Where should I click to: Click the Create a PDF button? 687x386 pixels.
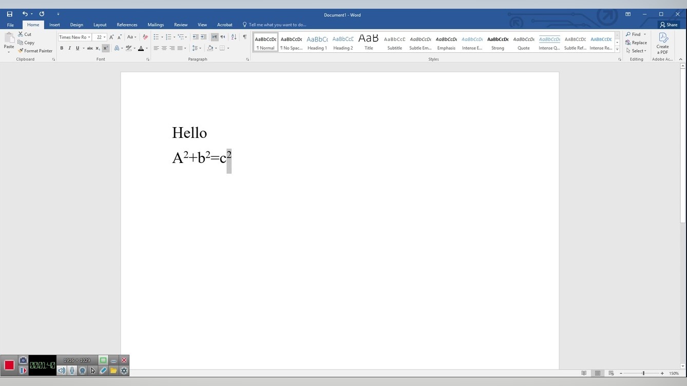[x=662, y=44]
